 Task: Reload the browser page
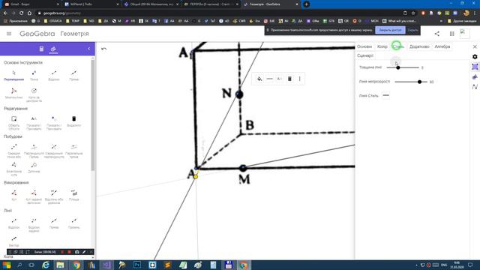coord(21,13)
